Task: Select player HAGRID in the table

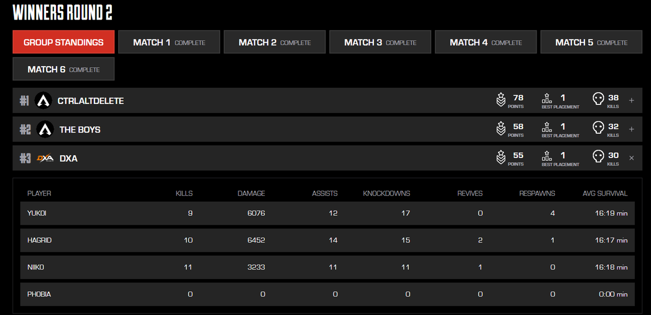Action: pos(40,240)
